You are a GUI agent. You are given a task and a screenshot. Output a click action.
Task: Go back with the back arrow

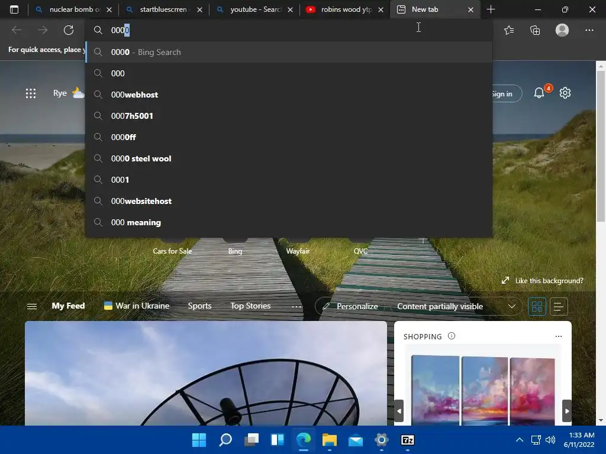pyautogui.click(x=17, y=30)
